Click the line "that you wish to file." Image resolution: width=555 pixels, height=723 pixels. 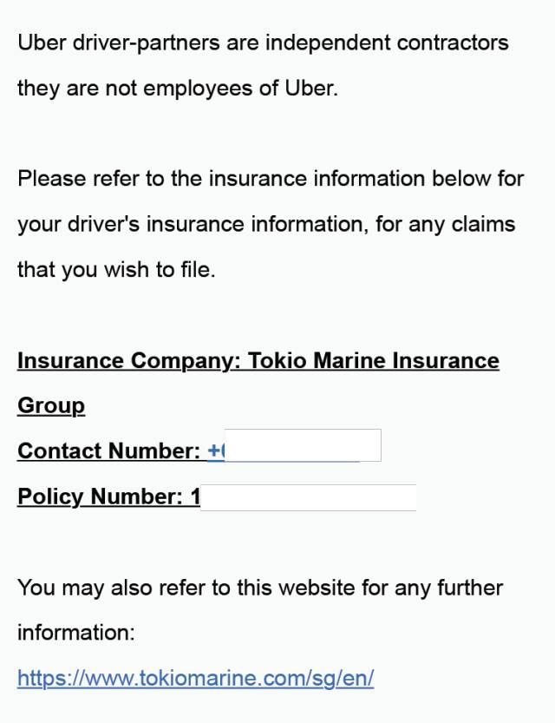[116, 269]
